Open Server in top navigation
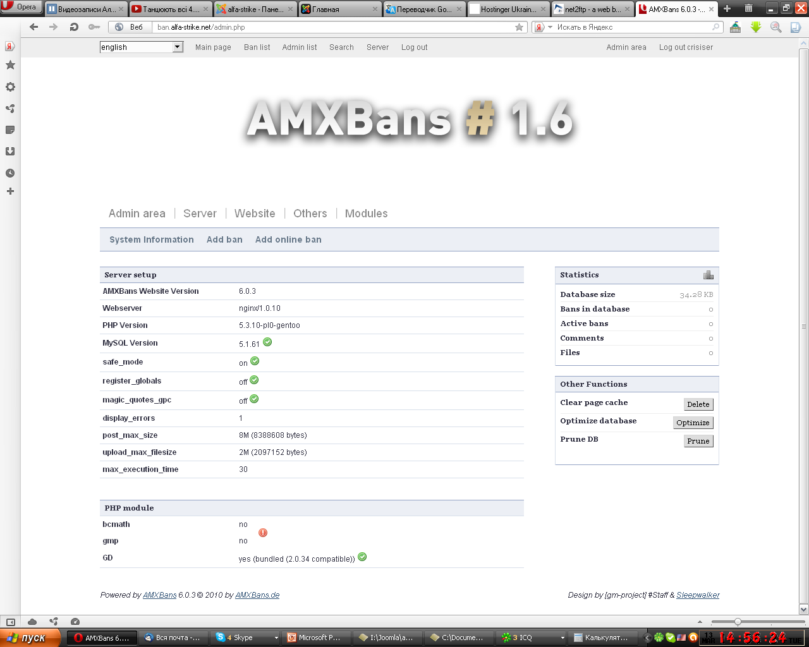The width and height of the screenshot is (809, 647). (377, 47)
